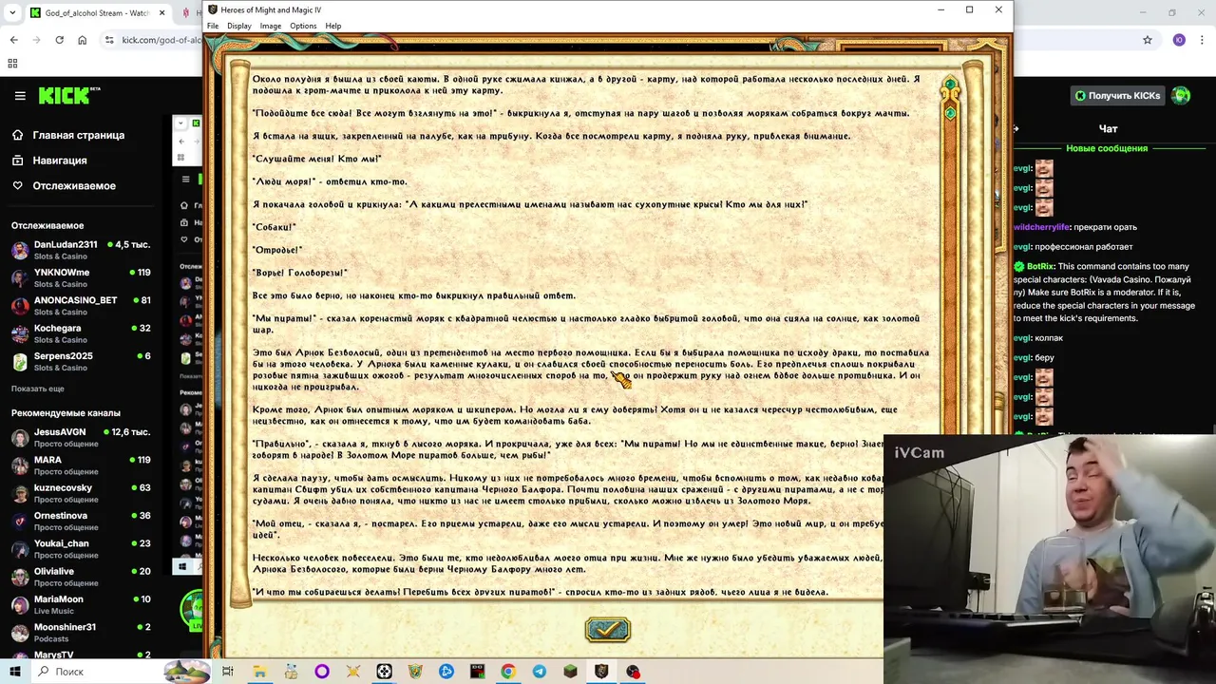
Task: Collapse chat panel arrow icon
Action: 1016,128
